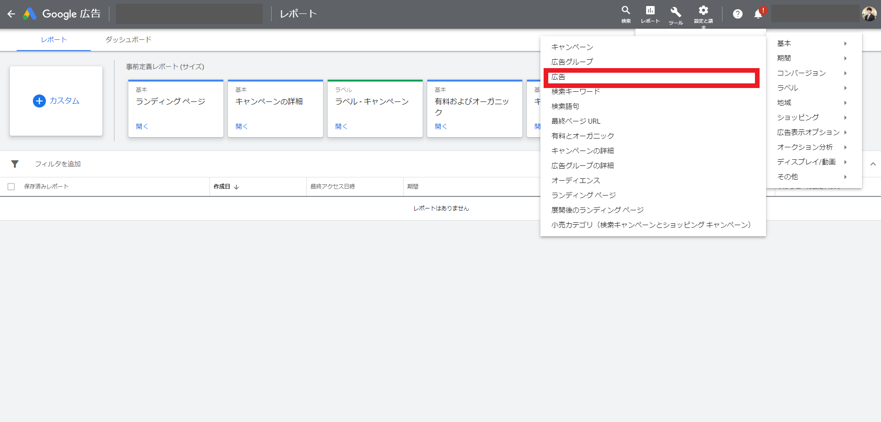Expand the 地域 submenu

814,103
